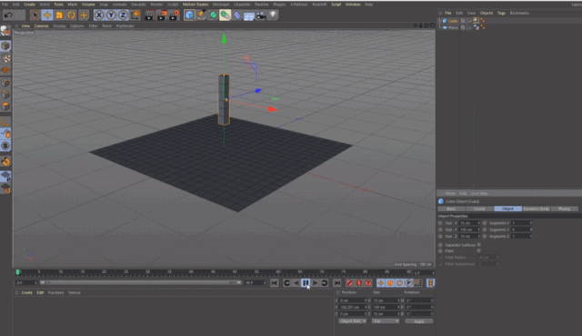
Task: Click the green generator object icon
Action: click(214, 15)
